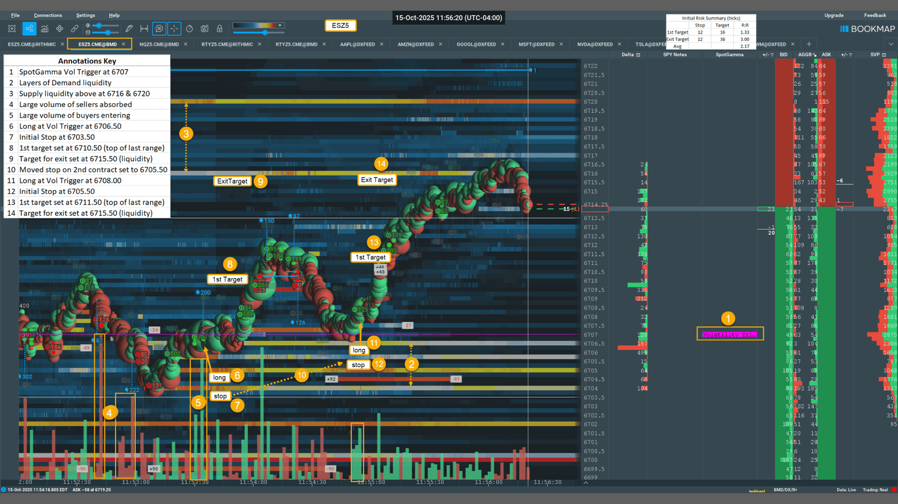Viewport: 898px width, 504px height.
Task: Close the ESZ5.CME@BMD tab
Action: coord(123,44)
